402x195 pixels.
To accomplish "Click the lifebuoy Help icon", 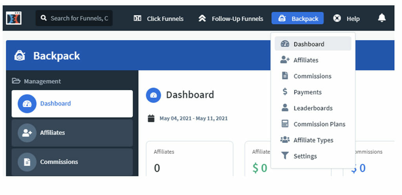I will 337,18.
